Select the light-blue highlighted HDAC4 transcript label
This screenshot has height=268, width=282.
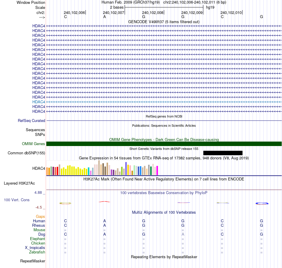point(39,102)
